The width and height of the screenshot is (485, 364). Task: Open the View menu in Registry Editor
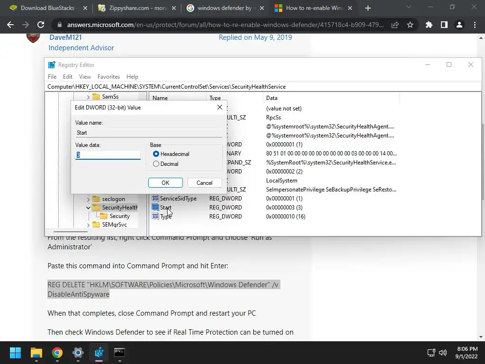(85, 76)
